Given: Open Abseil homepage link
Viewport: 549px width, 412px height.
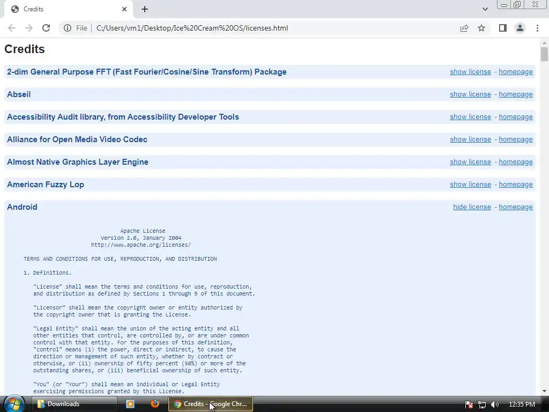Looking at the screenshot, I should point(516,94).
